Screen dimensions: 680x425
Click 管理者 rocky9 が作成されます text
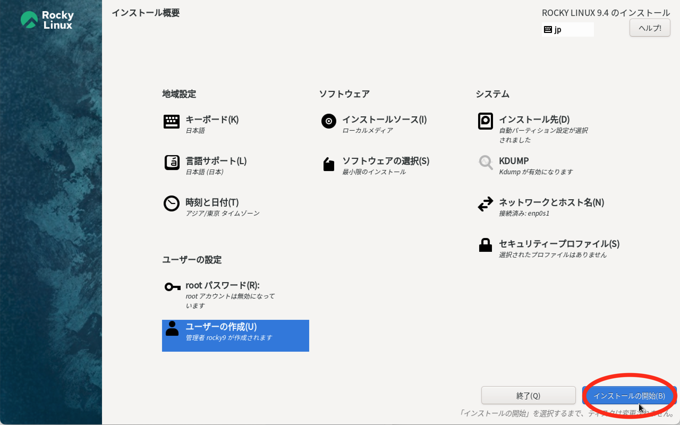229,338
